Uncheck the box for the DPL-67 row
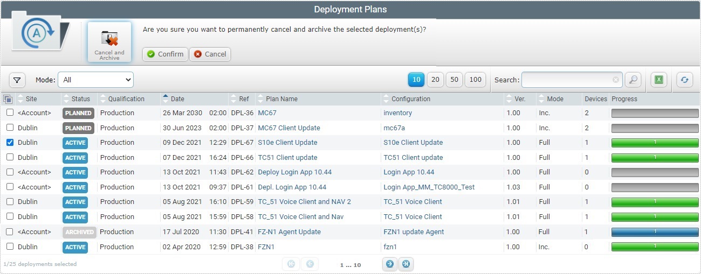This screenshot has height=274, width=701. tap(10, 143)
